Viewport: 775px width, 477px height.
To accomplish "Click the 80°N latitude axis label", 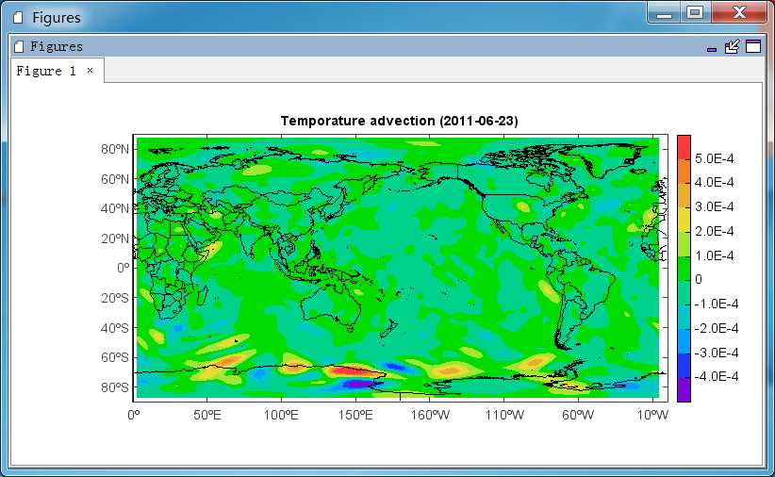I will click(x=115, y=149).
